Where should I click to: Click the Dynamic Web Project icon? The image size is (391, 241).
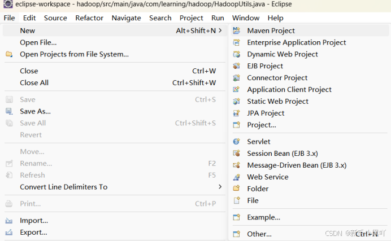click(x=236, y=54)
